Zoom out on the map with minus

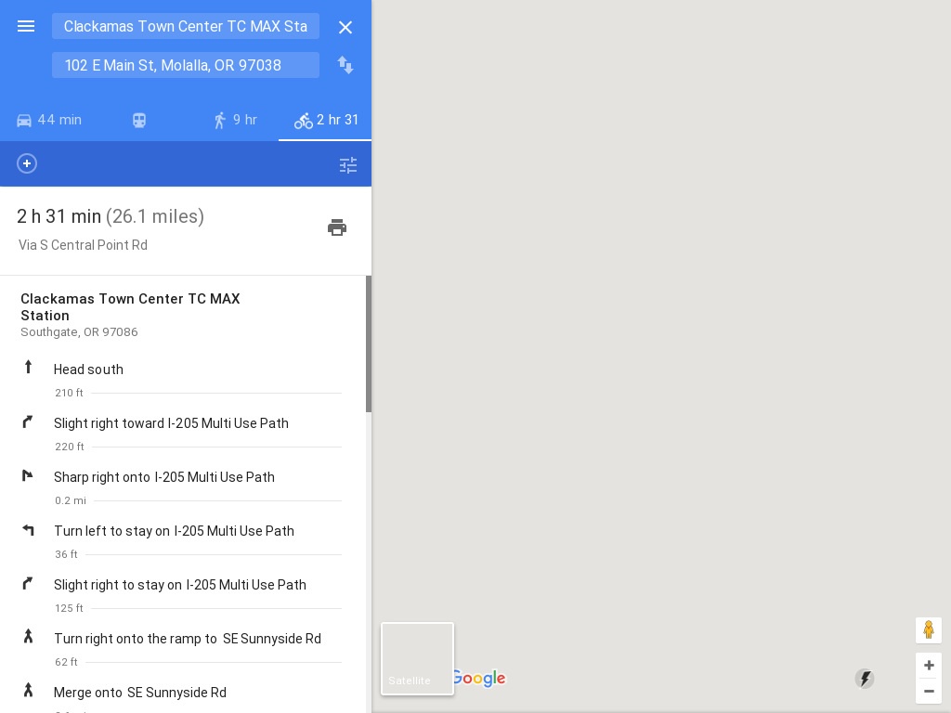[x=929, y=691]
